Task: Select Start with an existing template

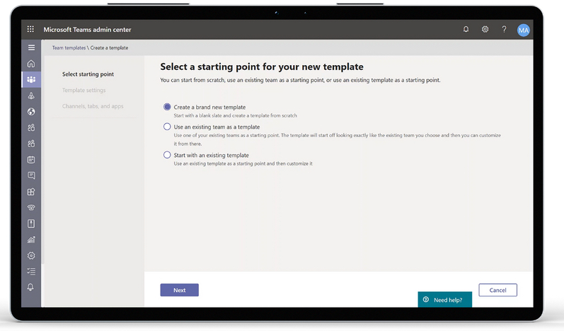Action: pyautogui.click(x=167, y=155)
